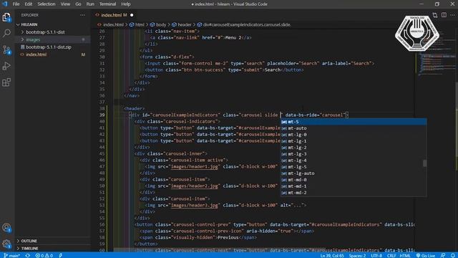Open the Terminal menu

(107, 4)
